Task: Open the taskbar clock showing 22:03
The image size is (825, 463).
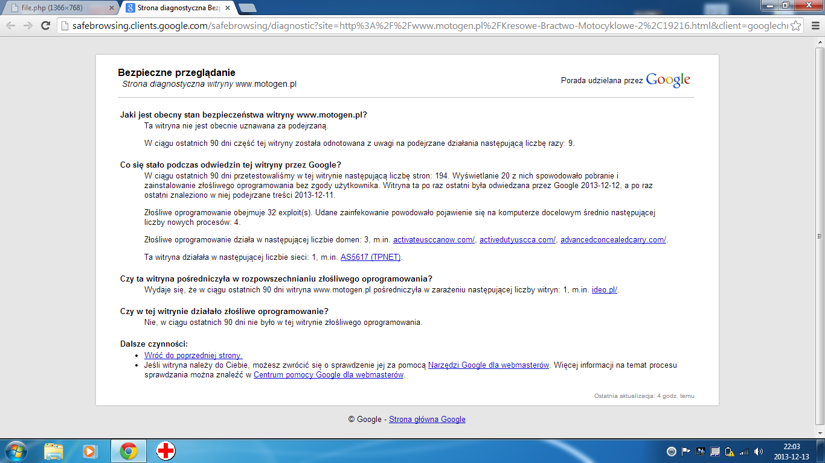Action: click(792, 452)
